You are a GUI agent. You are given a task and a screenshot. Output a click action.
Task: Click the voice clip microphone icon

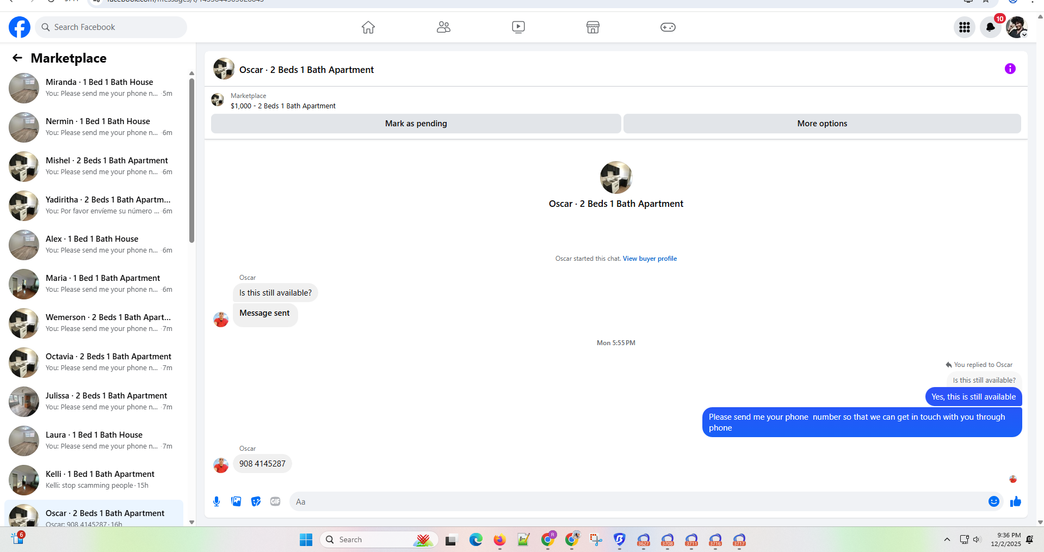click(x=217, y=501)
